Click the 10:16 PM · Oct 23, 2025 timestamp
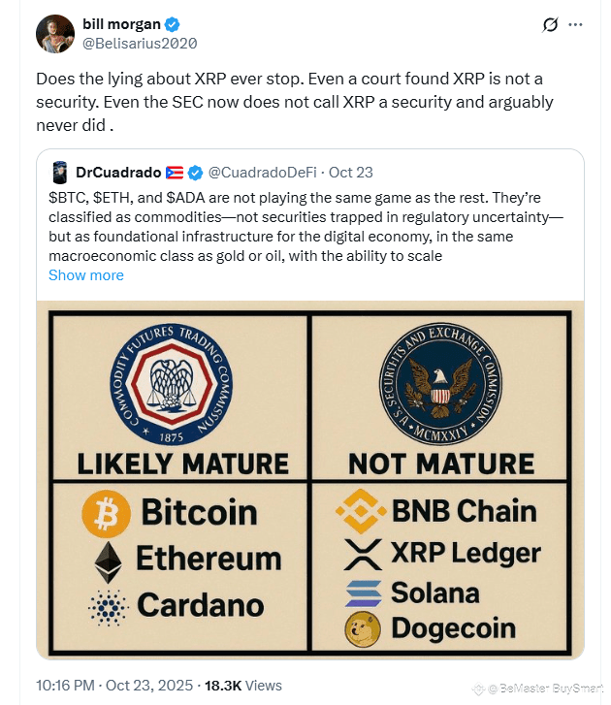 (x=114, y=686)
